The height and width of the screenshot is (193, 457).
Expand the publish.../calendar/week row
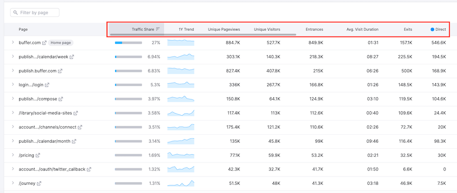click(13, 57)
